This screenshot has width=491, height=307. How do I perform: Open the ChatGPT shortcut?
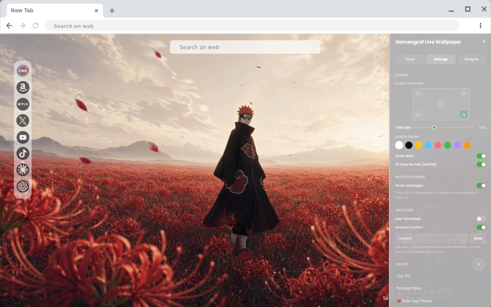(x=23, y=187)
